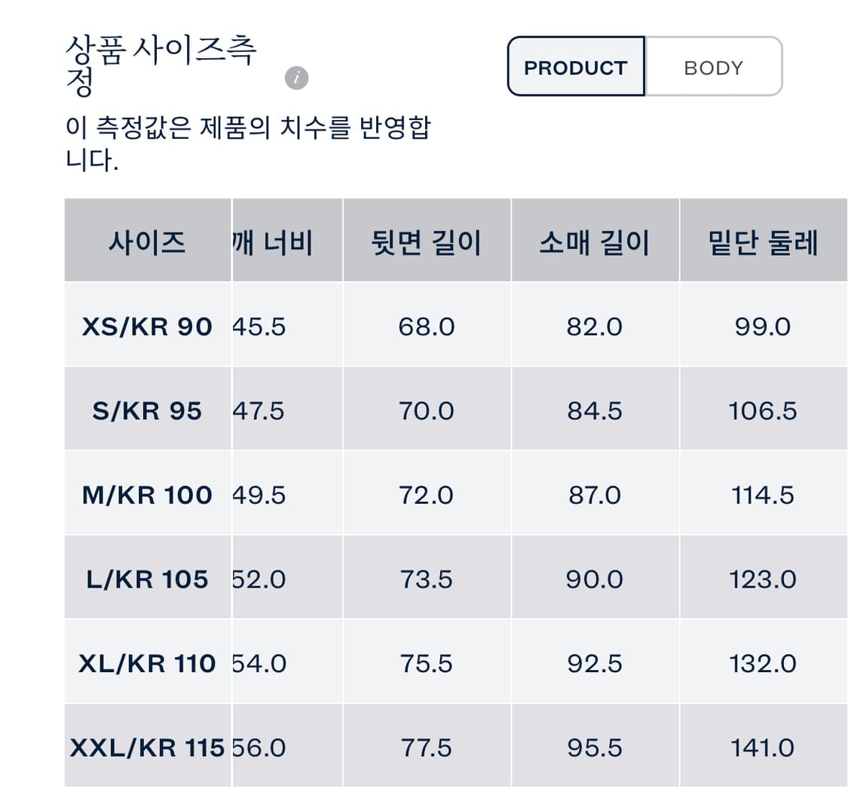This screenshot has width=848, height=811.
Task: Click the 사이즈 column header
Action: coord(148,241)
